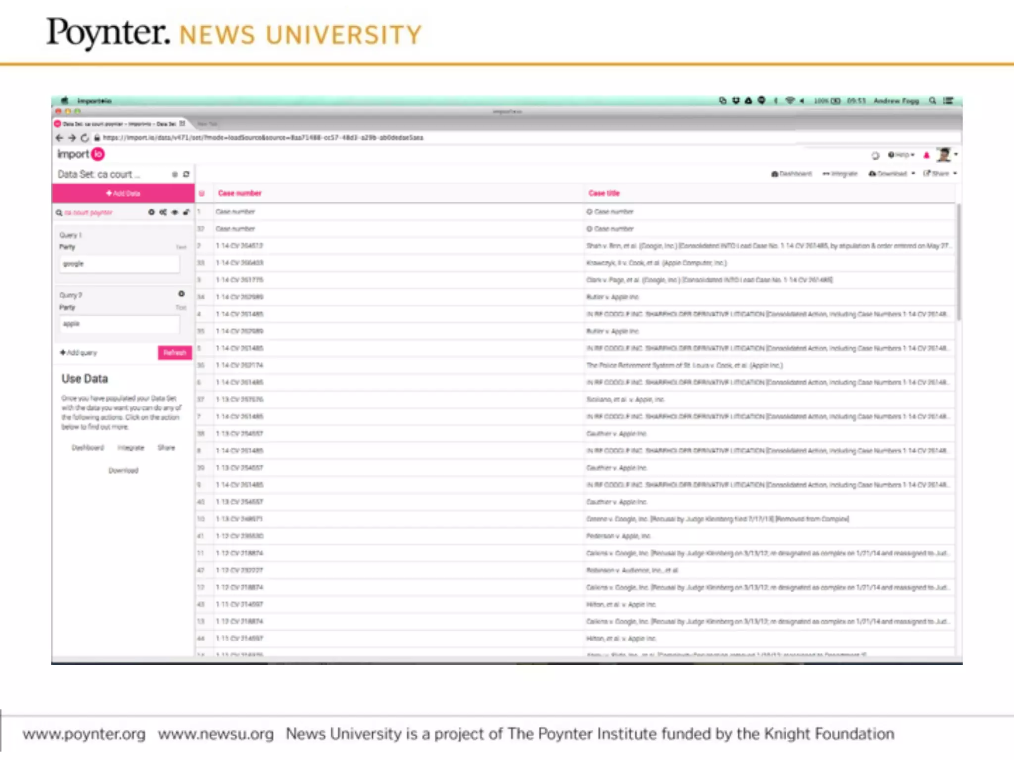This screenshot has height=760, width=1014.
Task: Click the pink notification bell icon
Action: 926,155
